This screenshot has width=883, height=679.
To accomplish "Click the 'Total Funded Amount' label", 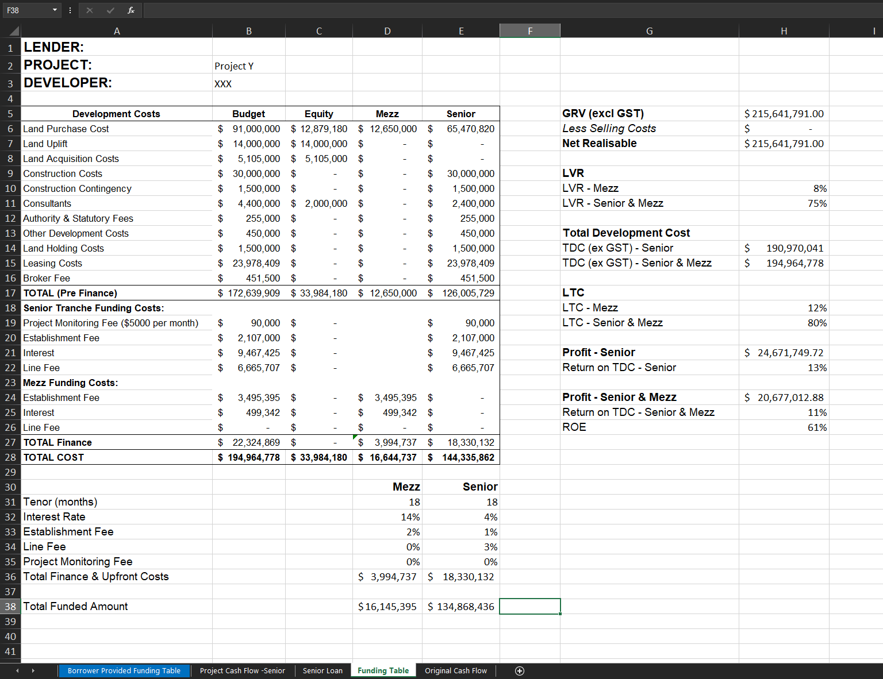I will (x=75, y=607).
